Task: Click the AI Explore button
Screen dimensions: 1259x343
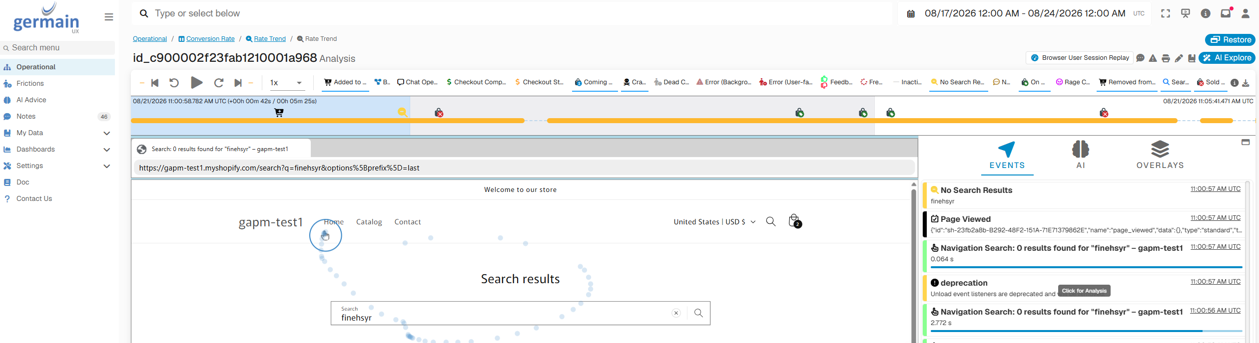Action: pyautogui.click(x=1227, y=58)
